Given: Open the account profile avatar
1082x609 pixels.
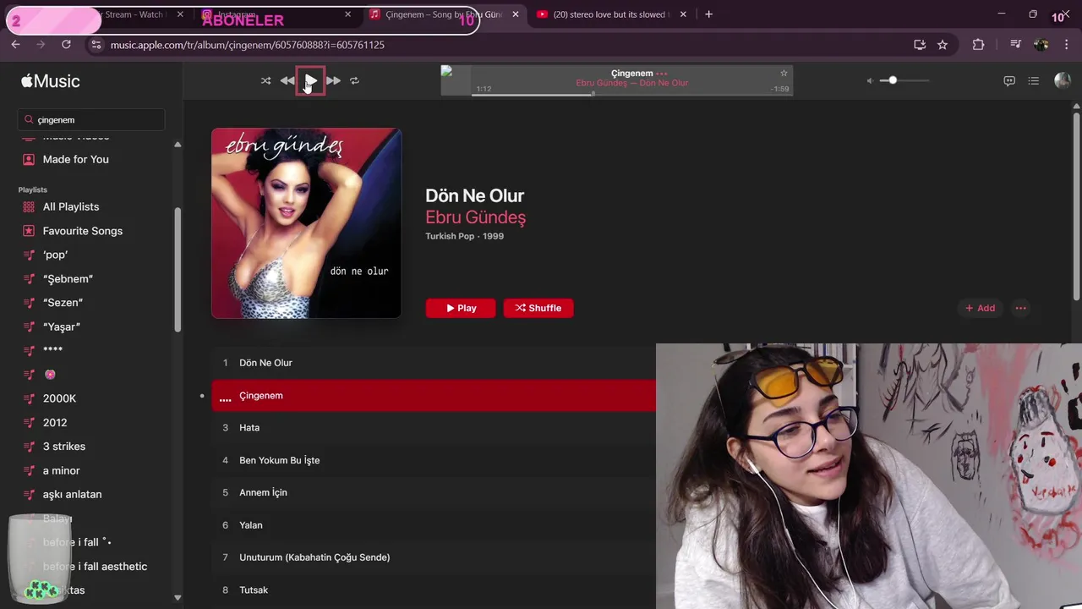Looking at the screenshot, I should coord(1063,80).
